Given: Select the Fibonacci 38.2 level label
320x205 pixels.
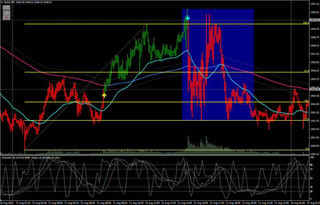Looking at the screenshot, I should tap(307, 101).
